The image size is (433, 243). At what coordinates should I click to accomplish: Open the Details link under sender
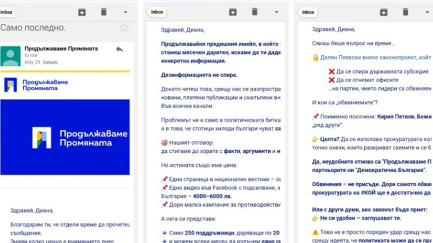50,62
